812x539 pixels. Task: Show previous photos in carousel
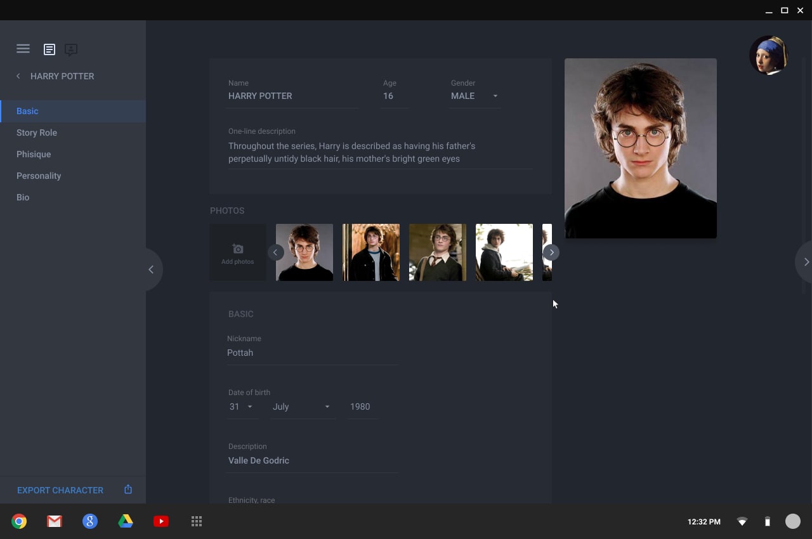(275, 252)
